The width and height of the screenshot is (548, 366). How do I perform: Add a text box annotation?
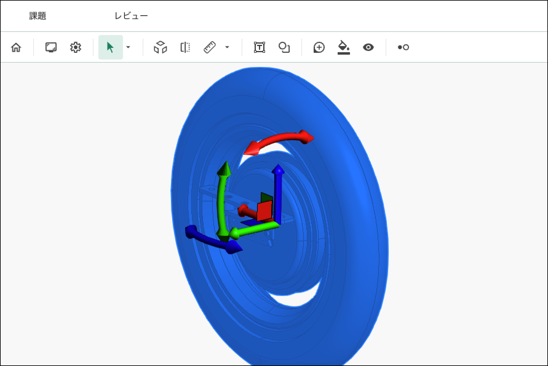click(259, 47)
